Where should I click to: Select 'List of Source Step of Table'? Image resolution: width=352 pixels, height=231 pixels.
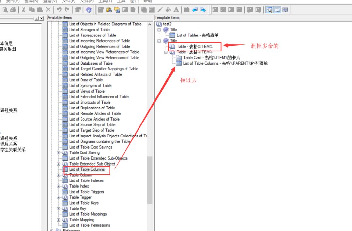click(x=92, y=124)
